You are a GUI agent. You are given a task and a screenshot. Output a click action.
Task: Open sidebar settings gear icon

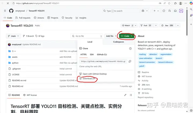click(x=191, y=110)
